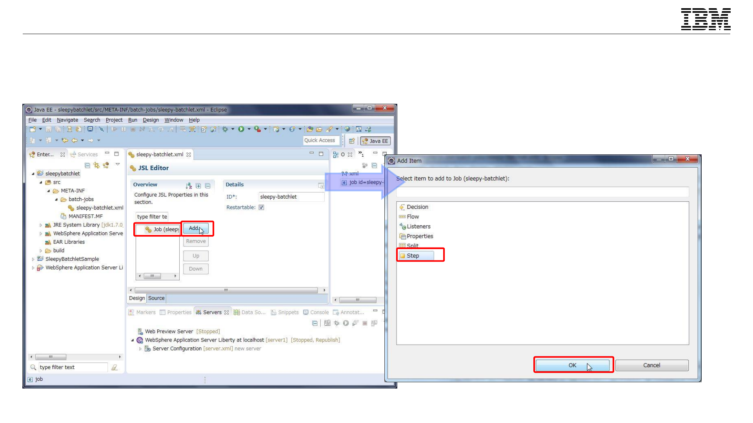
Task: Toggle the Restartable checkbox
Action: click(262, 208)
